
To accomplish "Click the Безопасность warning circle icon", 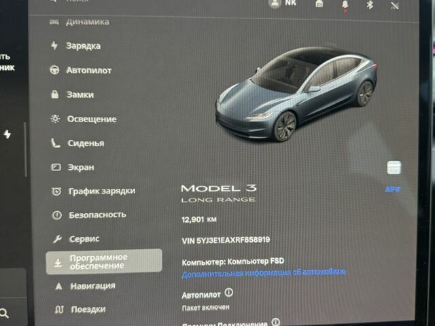I will coord(56,215).
